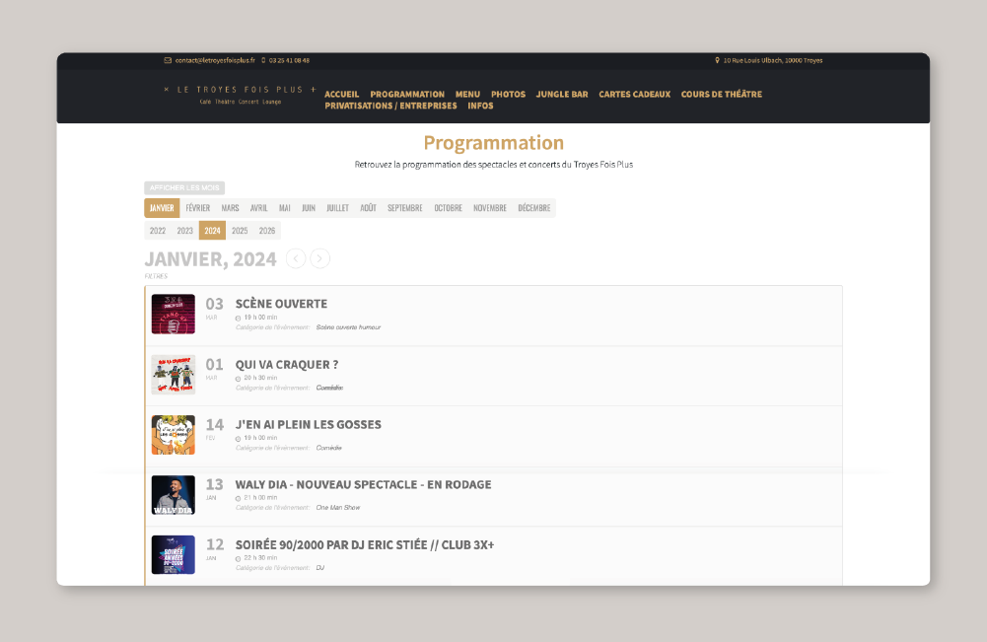
Task: Select the Novembre month tab
Action: [490, 208]
